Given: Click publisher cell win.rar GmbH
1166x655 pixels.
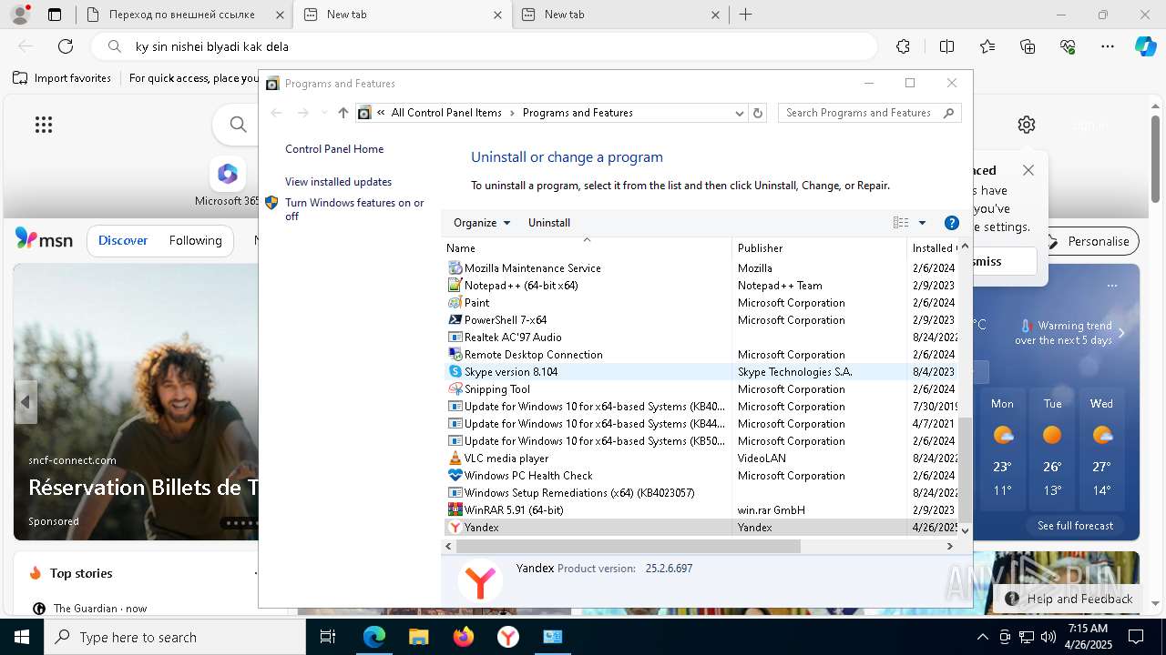Looking at the screenshot, I should tap(772, 510).
